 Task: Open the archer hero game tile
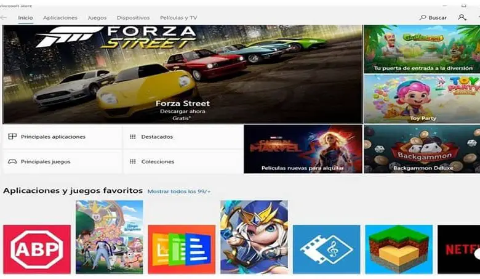254,237
